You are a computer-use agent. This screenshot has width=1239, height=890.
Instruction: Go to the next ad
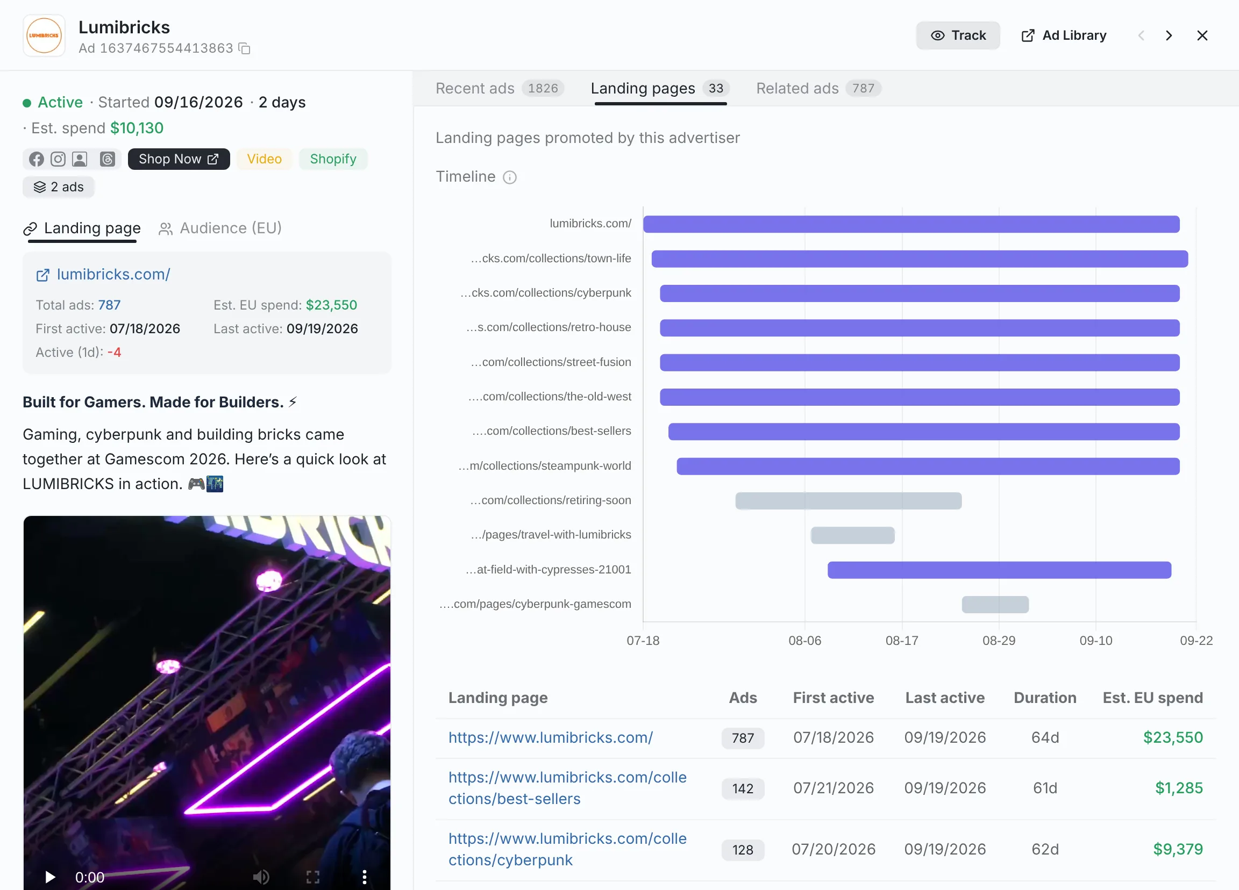coord(1169,35)
